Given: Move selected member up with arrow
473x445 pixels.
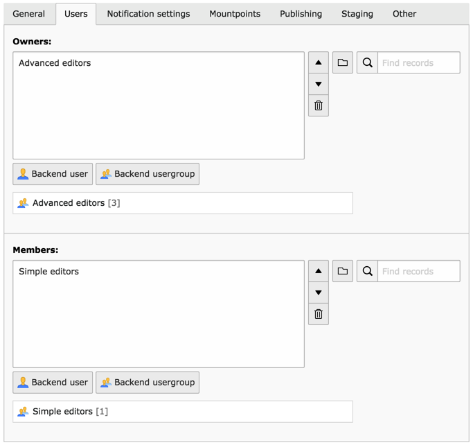Looking at the screenshot, I should click(x=319, y=272).
